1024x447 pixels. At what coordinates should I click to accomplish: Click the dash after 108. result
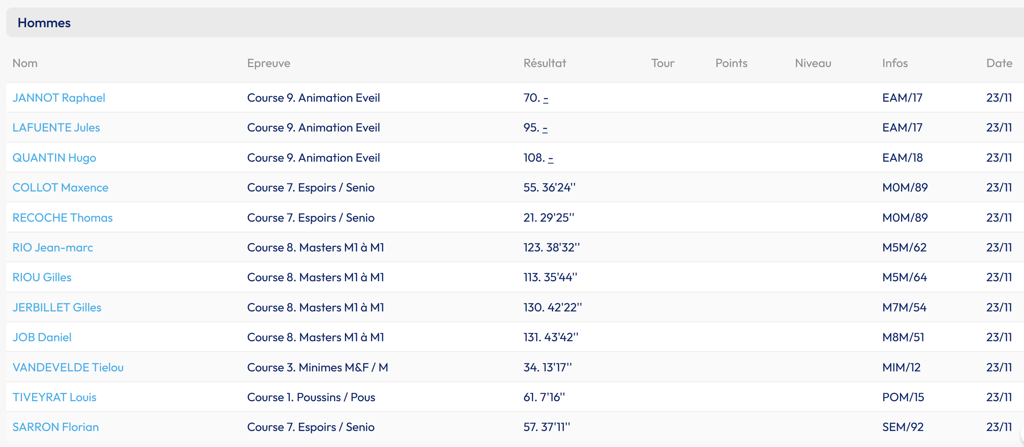(x=550, y=159)
